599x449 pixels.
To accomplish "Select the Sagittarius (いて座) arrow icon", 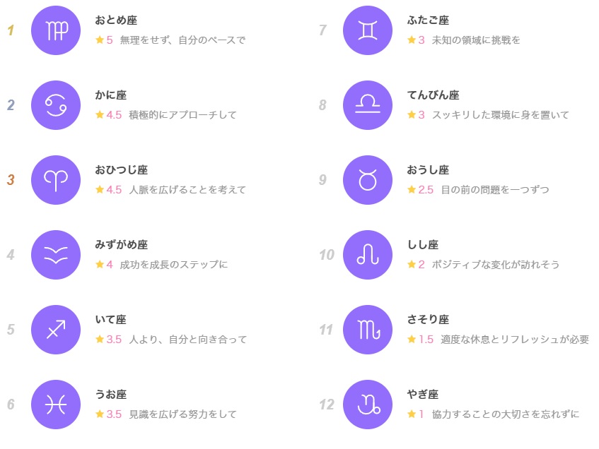I will coord(56,330).
